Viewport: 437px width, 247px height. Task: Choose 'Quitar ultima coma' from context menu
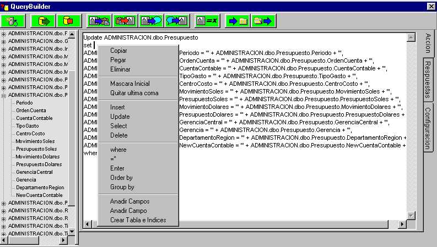134,93
